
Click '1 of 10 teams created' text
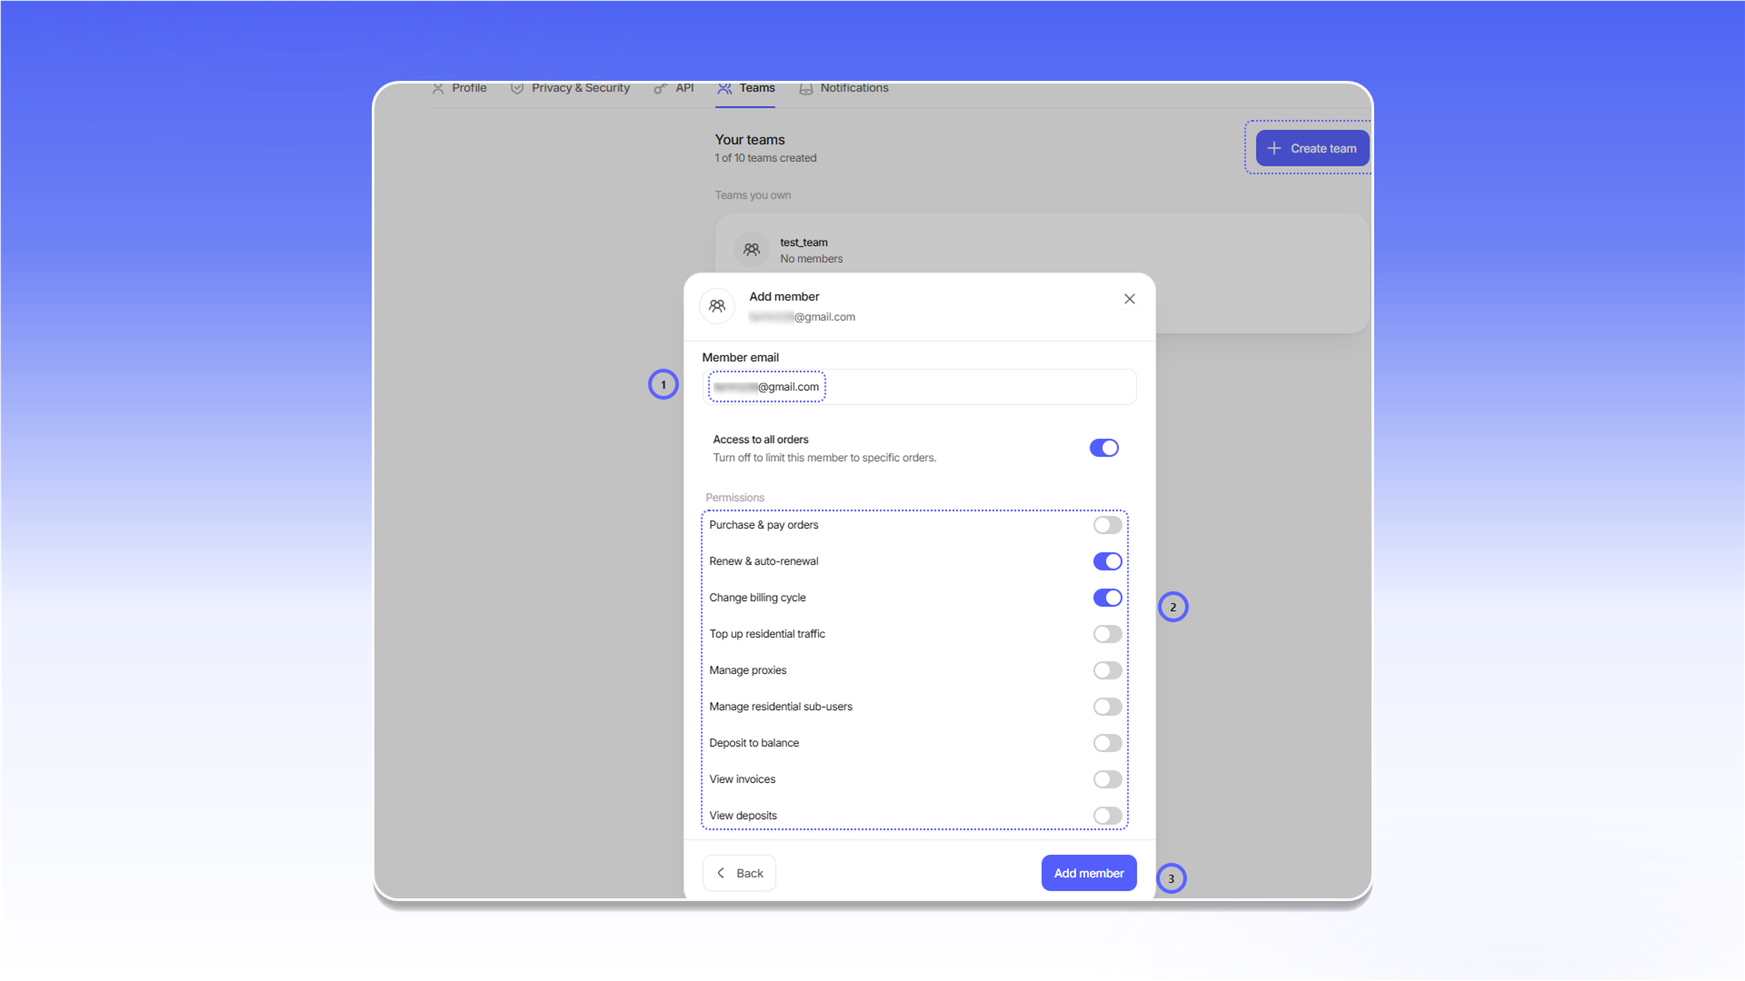765,158
